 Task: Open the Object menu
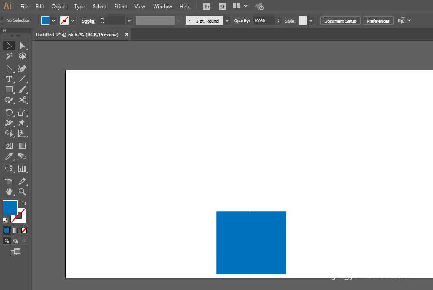59,7
